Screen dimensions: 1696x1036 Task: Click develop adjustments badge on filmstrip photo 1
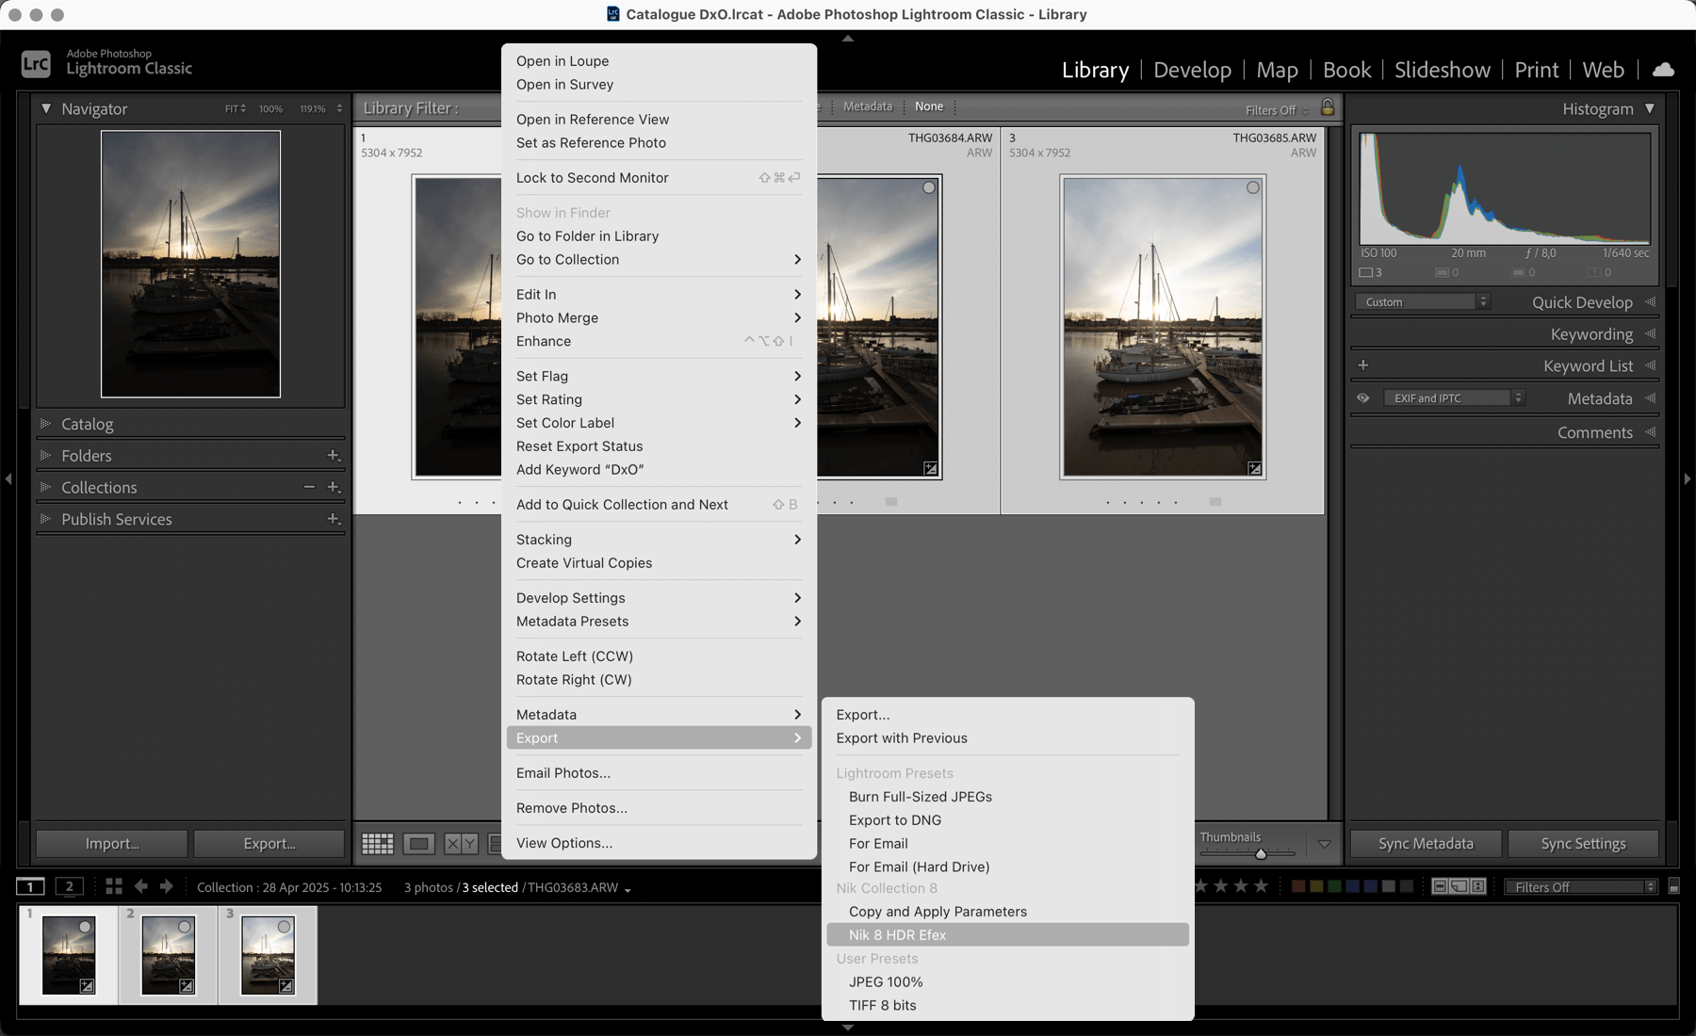(87, 986)
